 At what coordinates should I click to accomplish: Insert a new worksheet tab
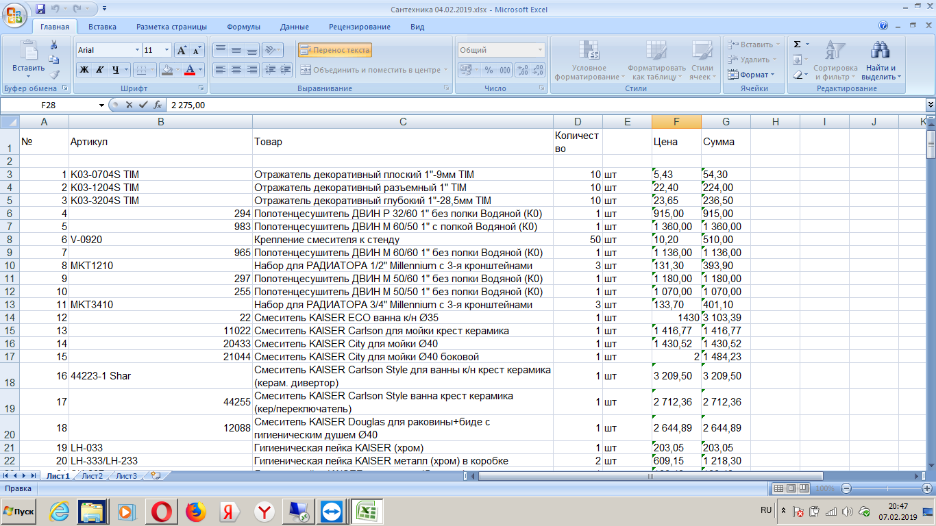click(x=156, y=475)
